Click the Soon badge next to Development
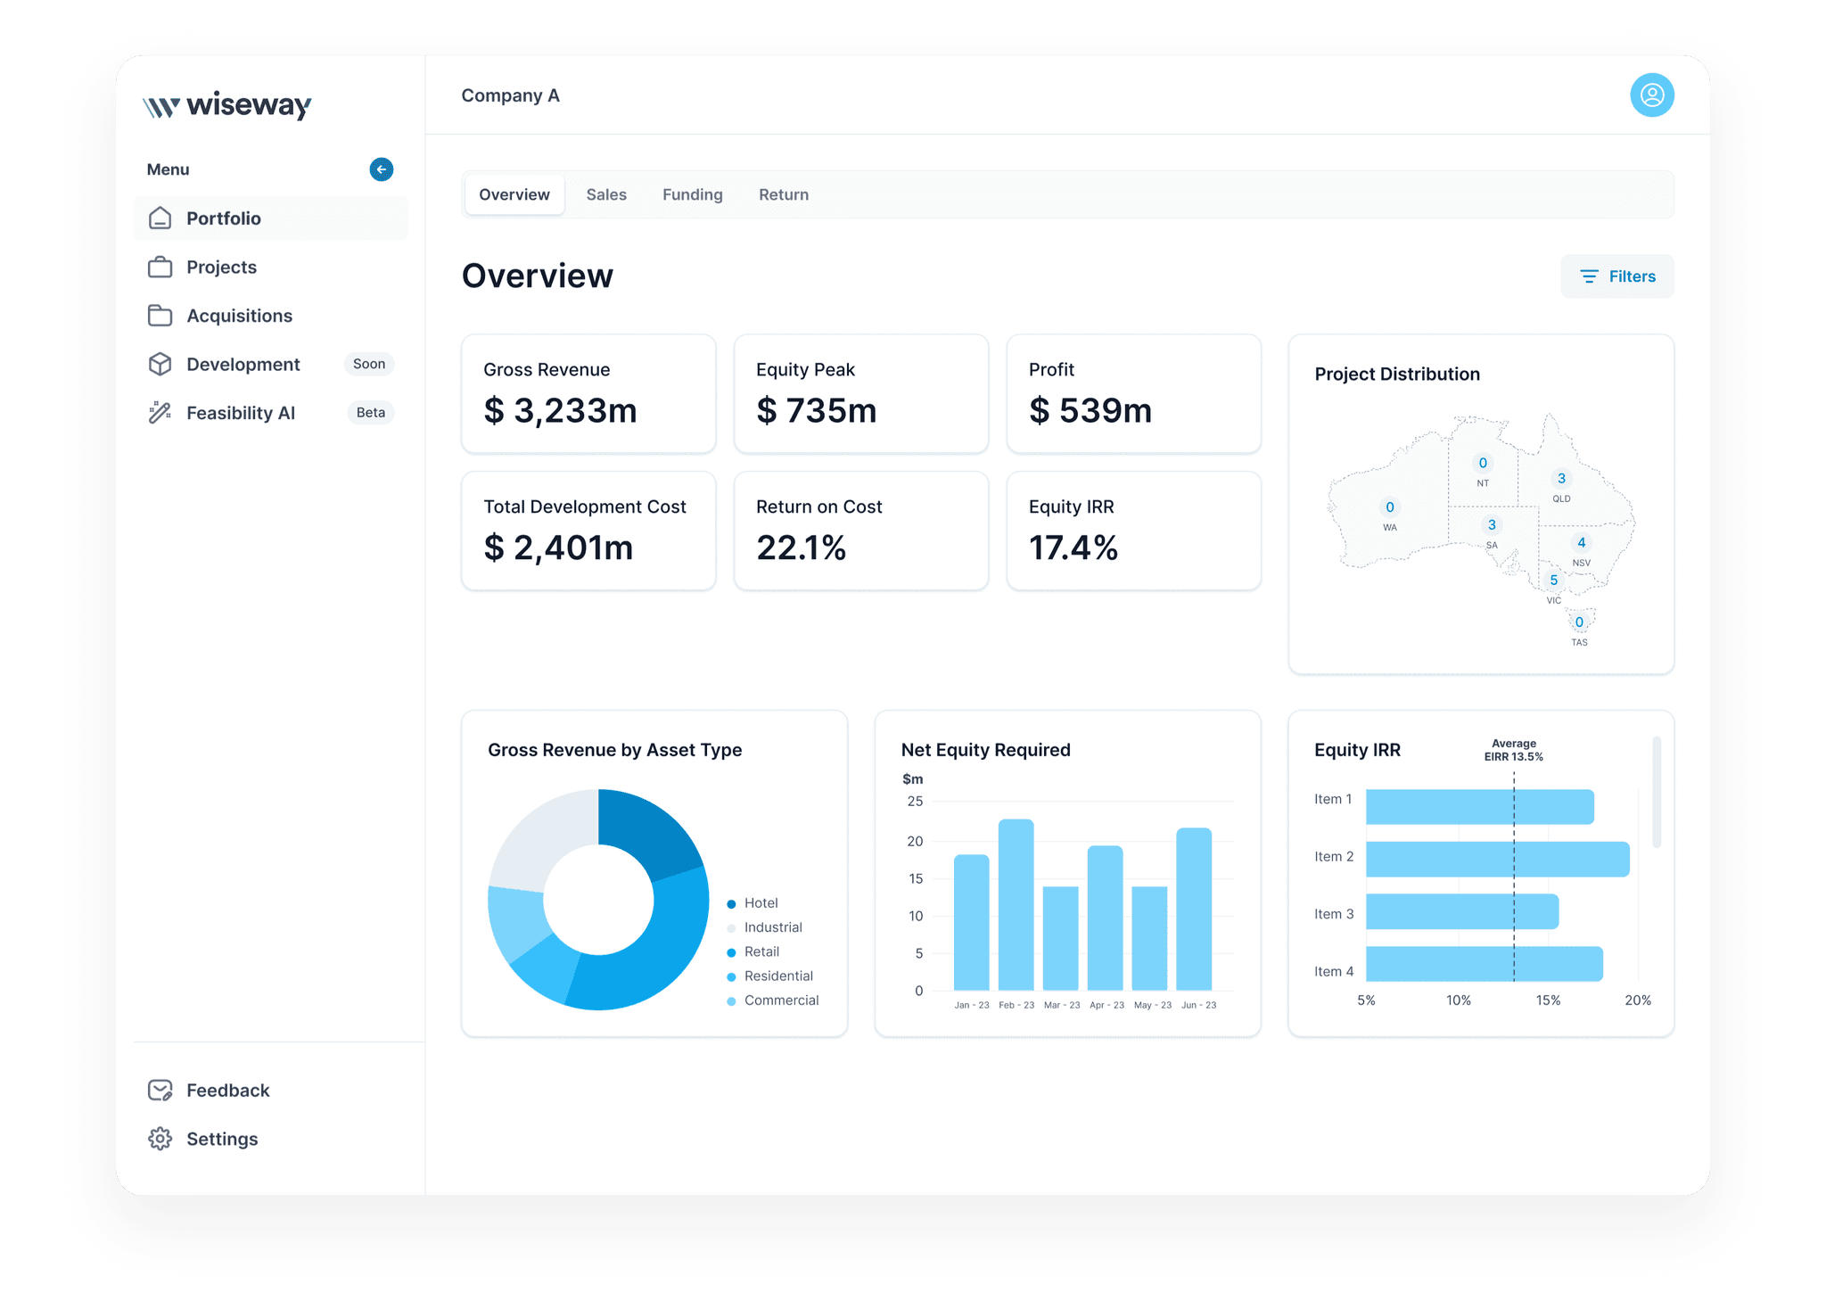This screenshot has width=1826, height=1309. [369, 364]
